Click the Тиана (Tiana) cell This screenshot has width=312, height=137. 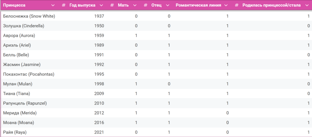(x=17, y=94)
